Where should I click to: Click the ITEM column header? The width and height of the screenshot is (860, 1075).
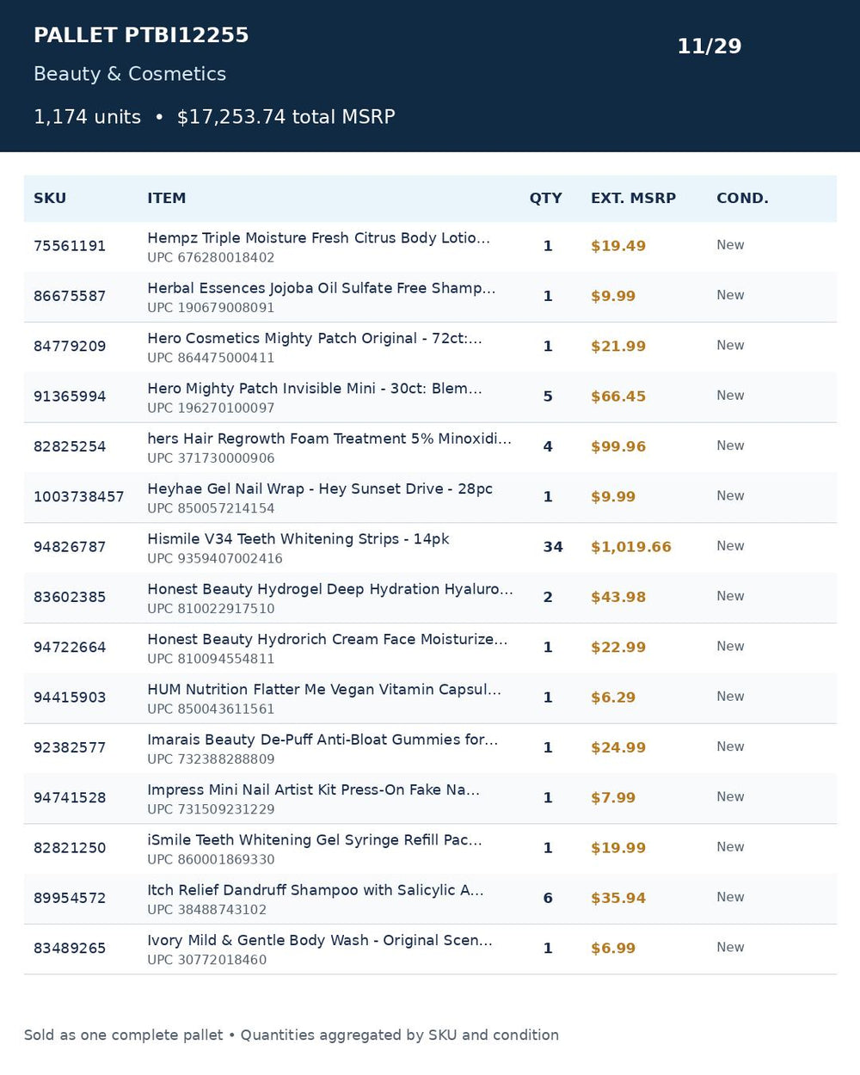(x=166, y=199)
